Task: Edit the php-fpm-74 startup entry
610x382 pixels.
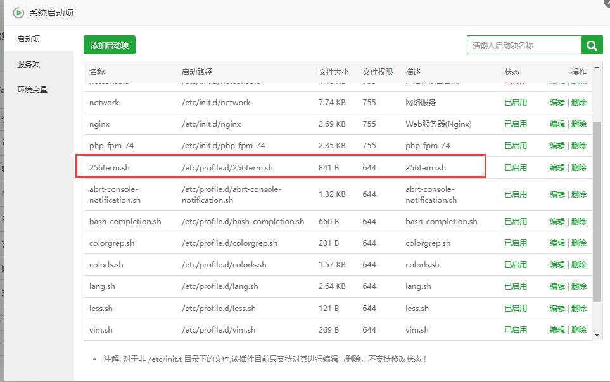Action: [x=556, y=145]
